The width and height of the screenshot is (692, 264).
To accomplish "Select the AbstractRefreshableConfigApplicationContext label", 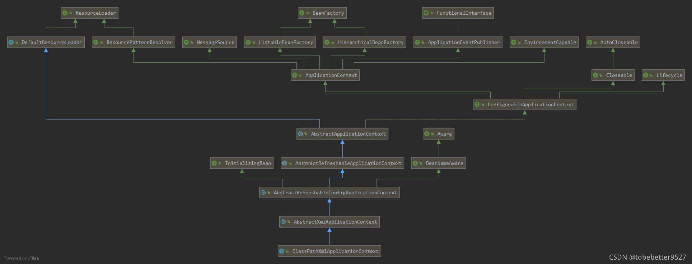I will [x=335, y=192].
